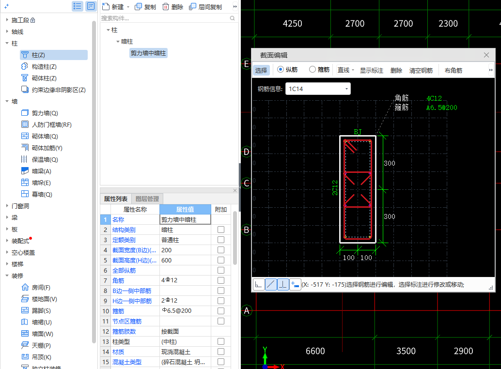Select 约束边缘非阴影区(Z) component icon

pos(25,90)
